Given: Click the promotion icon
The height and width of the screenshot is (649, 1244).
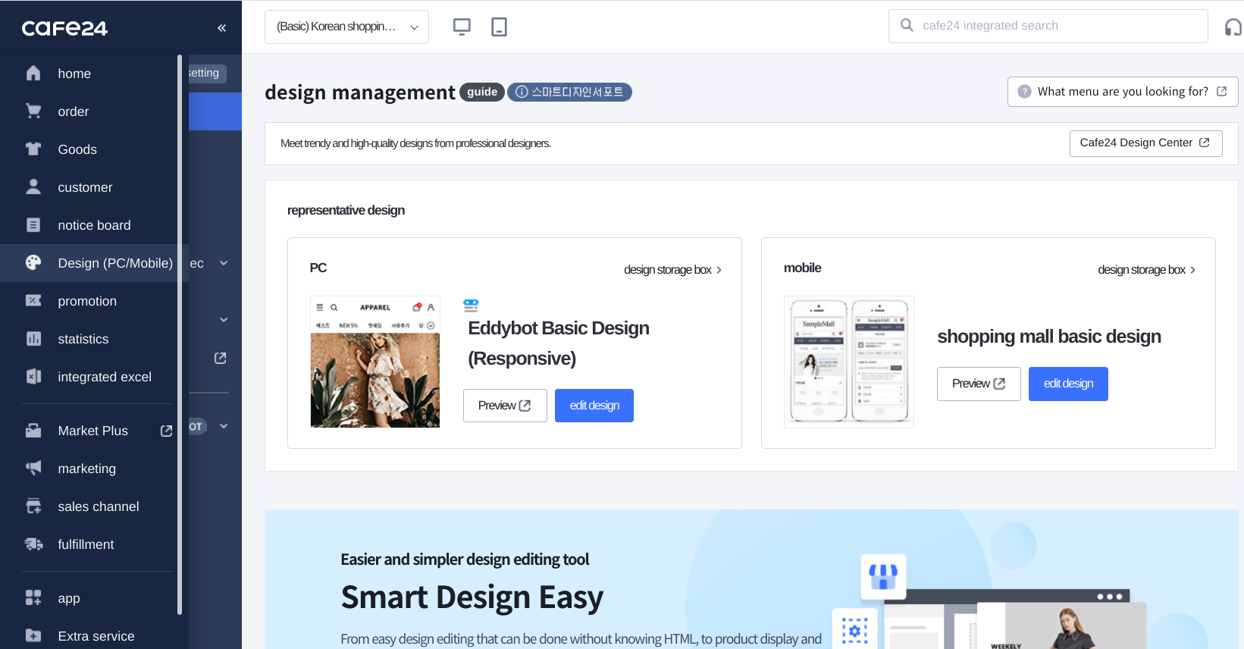Looking at the screenshot, I should (x=33, y=300).
